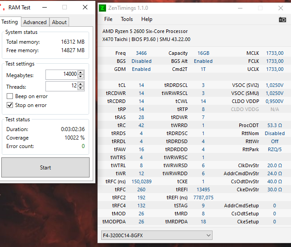Click the tRFC (ns) value 150,0289
The height and width of the screenshot is (247, 291).
(x=142, y=181)
